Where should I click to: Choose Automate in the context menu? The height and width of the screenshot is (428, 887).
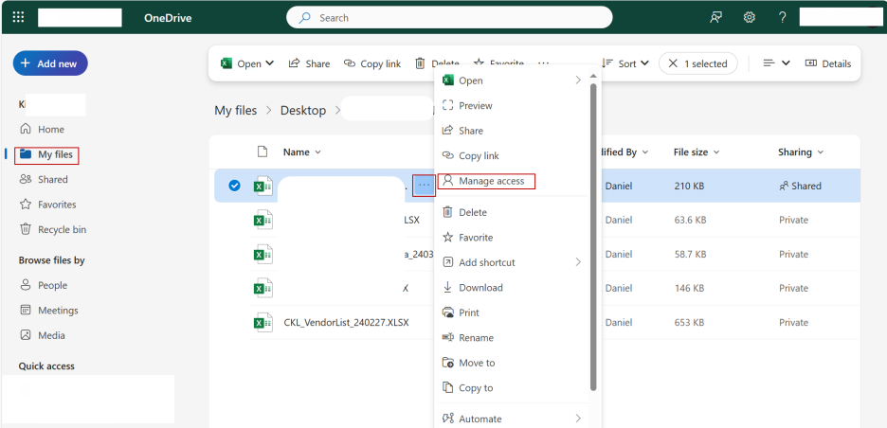tap(511, 419)
